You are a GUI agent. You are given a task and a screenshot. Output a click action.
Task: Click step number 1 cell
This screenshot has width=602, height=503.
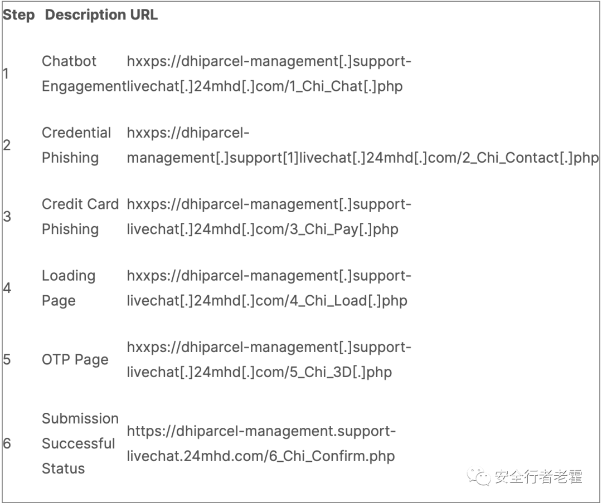coord(6,74)
